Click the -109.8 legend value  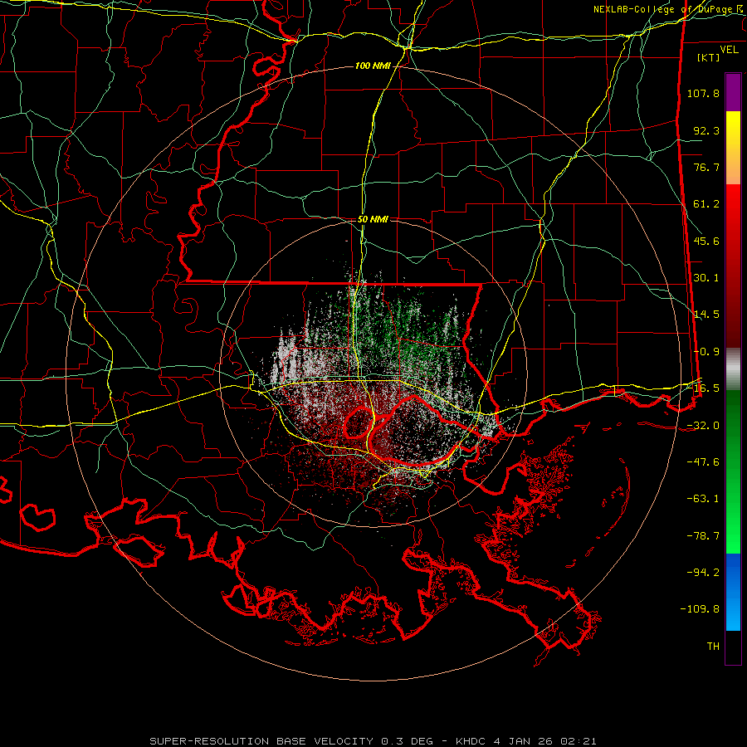[x=700, y=609]
